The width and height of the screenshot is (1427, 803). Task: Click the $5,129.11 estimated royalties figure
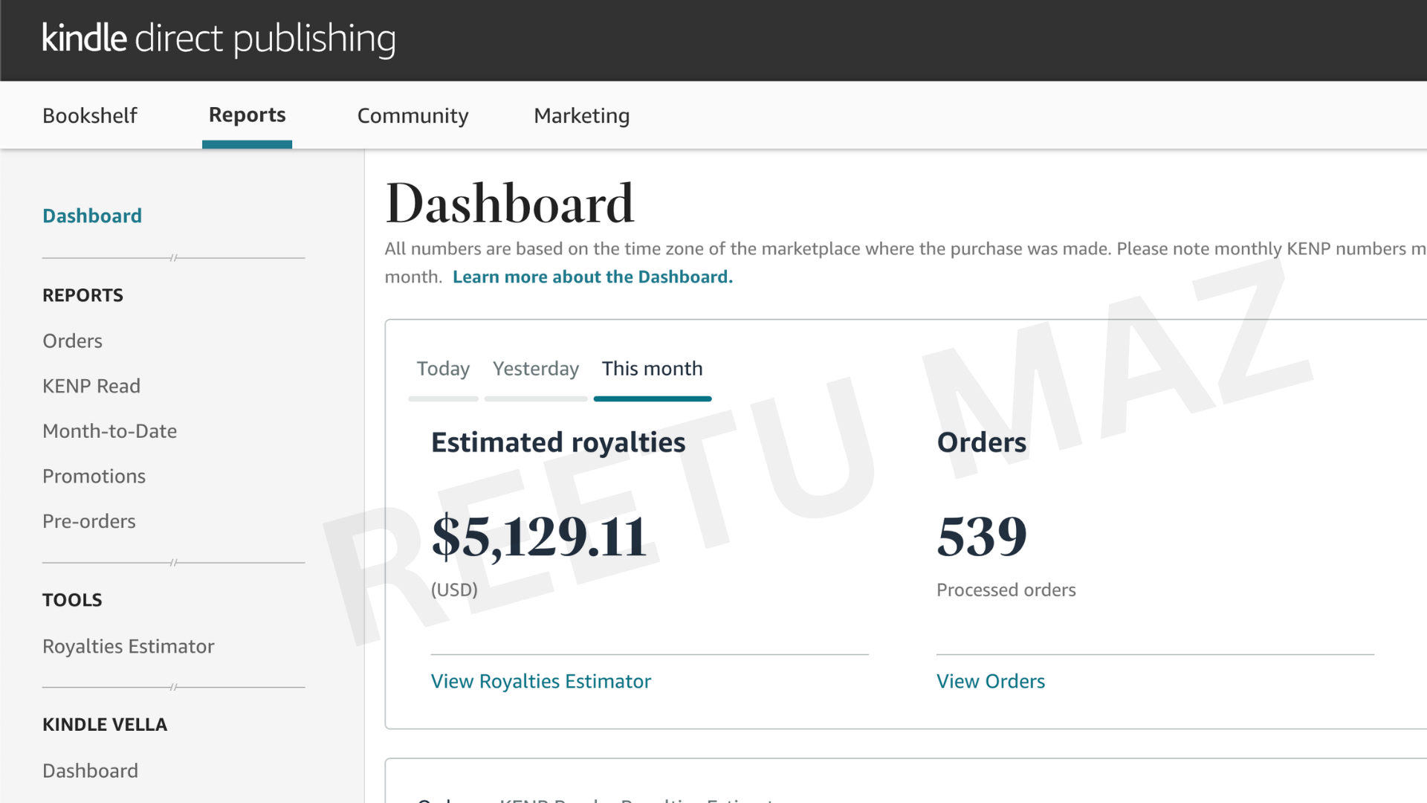539,536
